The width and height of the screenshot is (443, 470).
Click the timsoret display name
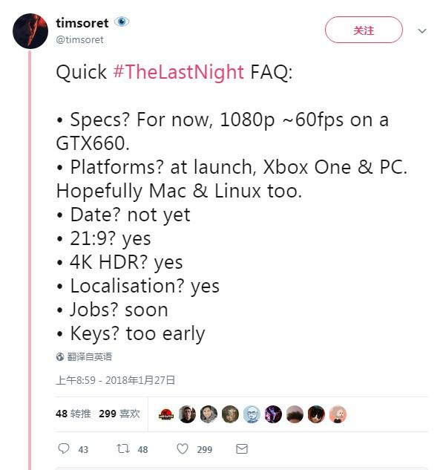82,23
